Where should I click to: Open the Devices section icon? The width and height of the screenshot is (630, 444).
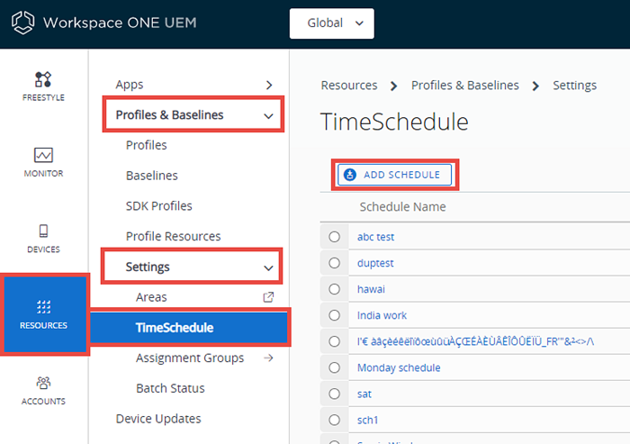click(x=43, y=231)
